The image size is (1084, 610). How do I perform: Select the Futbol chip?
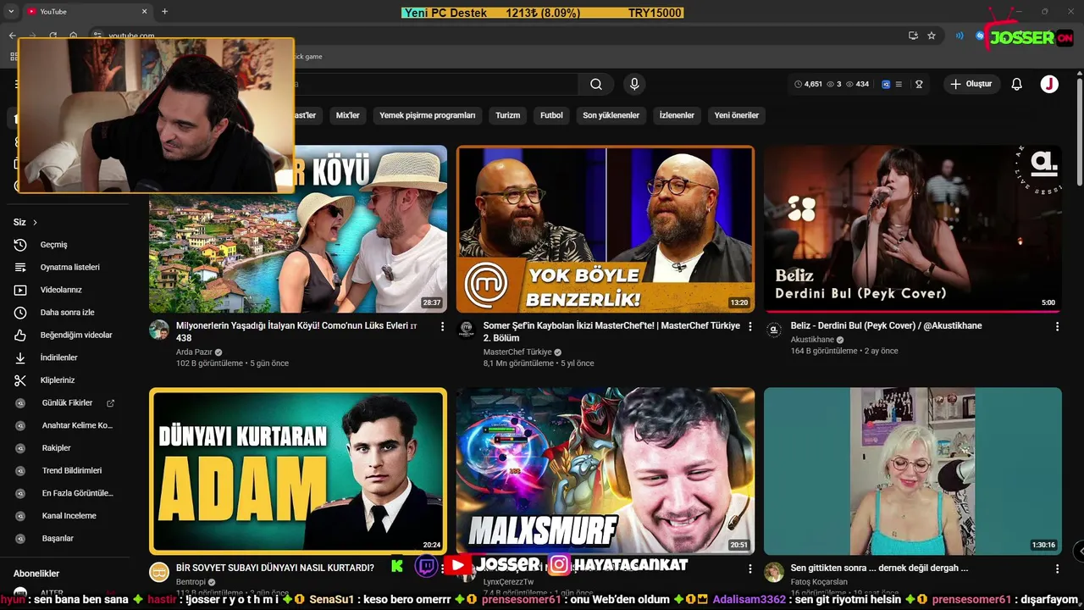point(552,115)
